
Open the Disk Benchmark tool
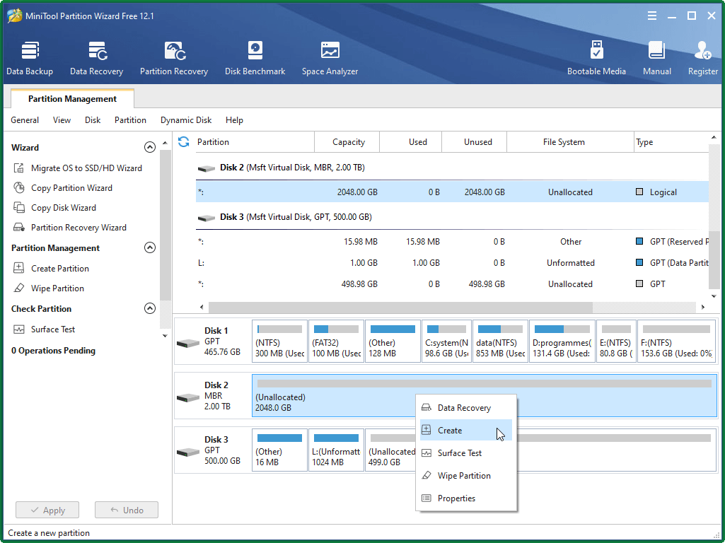255,57
